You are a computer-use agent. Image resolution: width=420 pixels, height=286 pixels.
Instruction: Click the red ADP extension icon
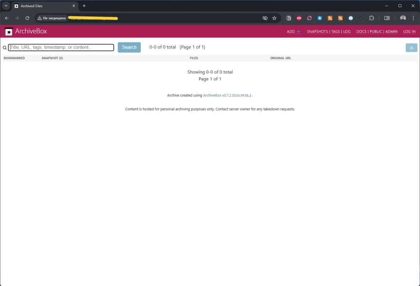[x=299, y=18]
